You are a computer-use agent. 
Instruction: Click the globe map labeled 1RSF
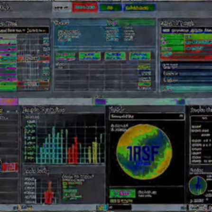pyautogui.click(x=144, y=152)
